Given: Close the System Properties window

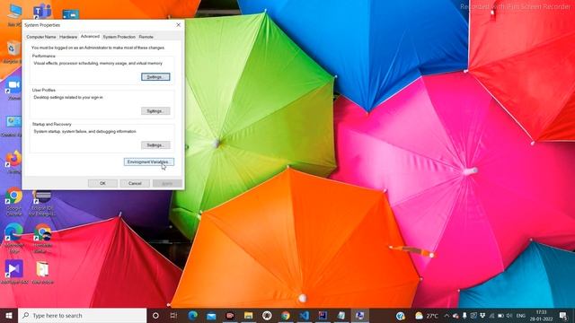Looking at the screenshot, I should pos(178,25).
